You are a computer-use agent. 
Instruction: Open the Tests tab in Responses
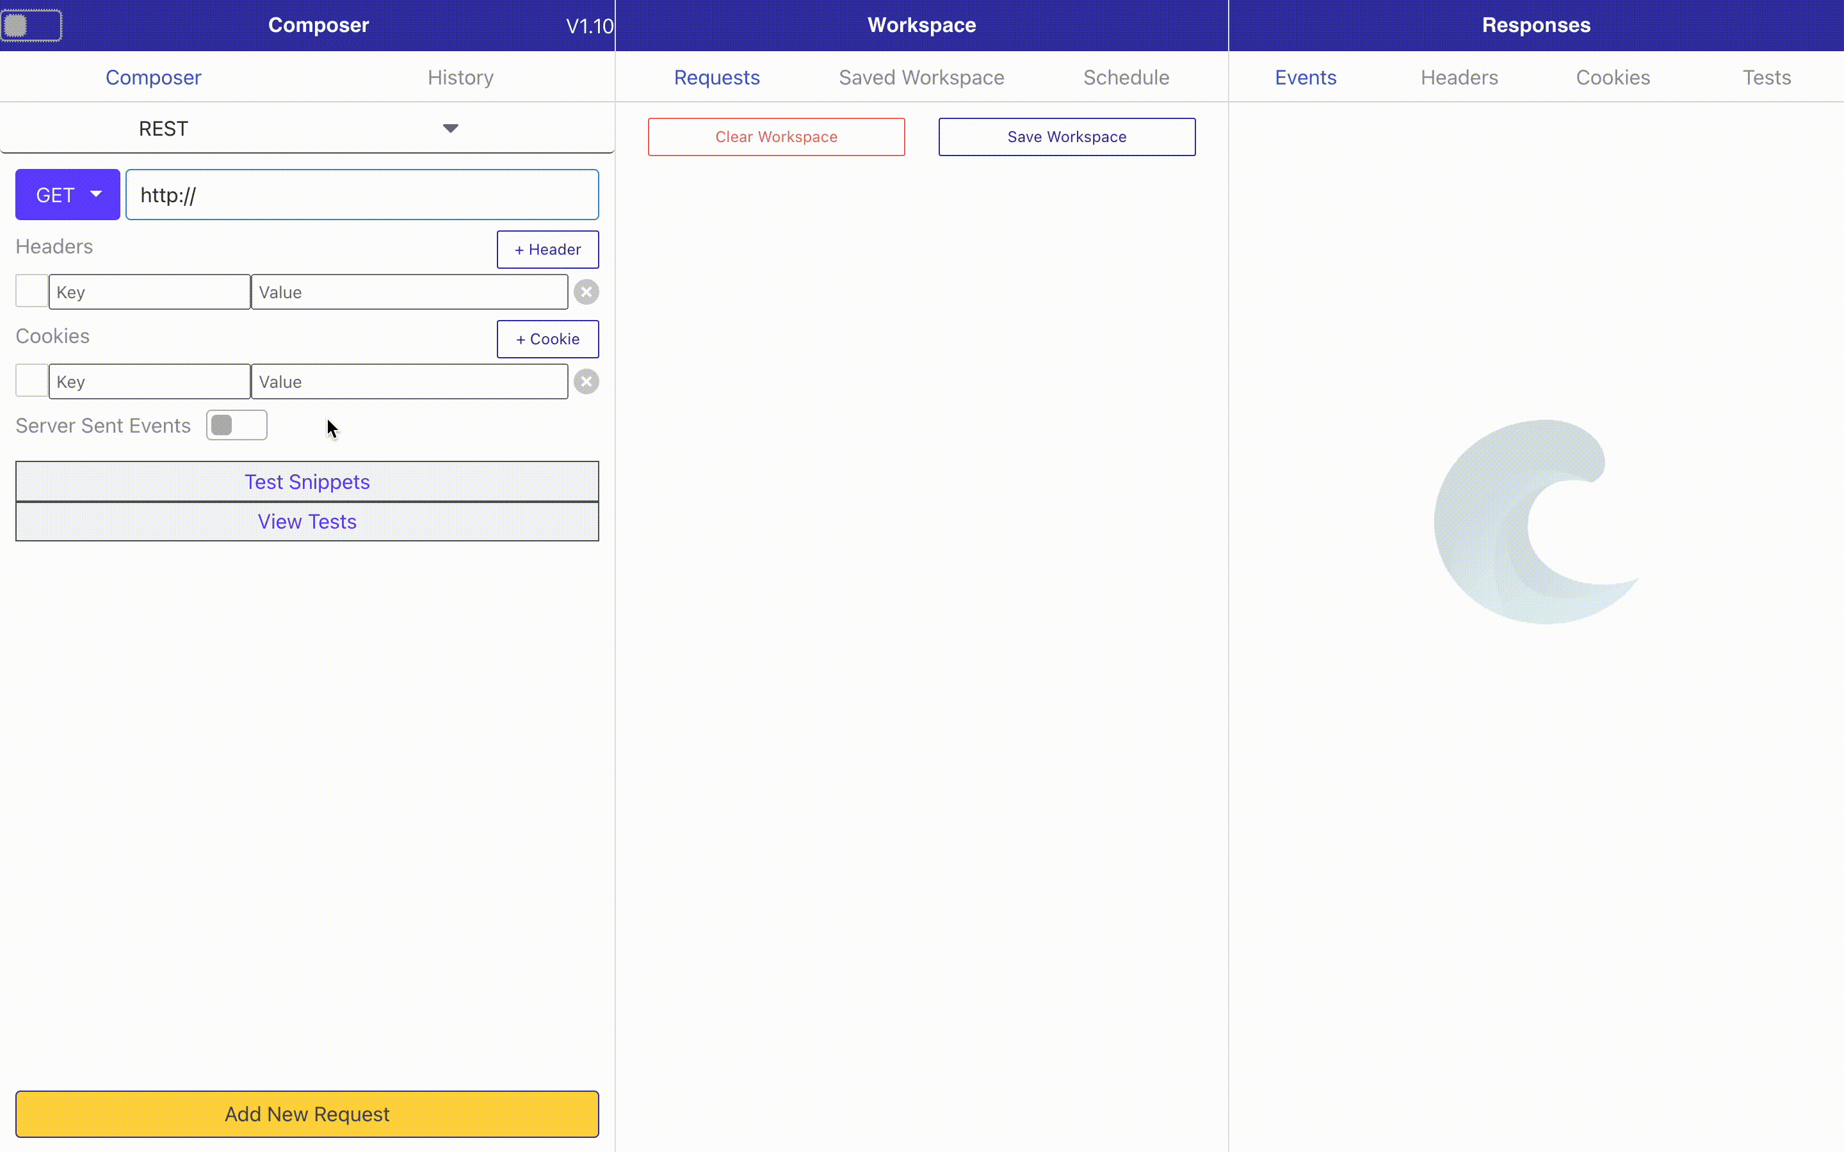tap(1765, 77)
